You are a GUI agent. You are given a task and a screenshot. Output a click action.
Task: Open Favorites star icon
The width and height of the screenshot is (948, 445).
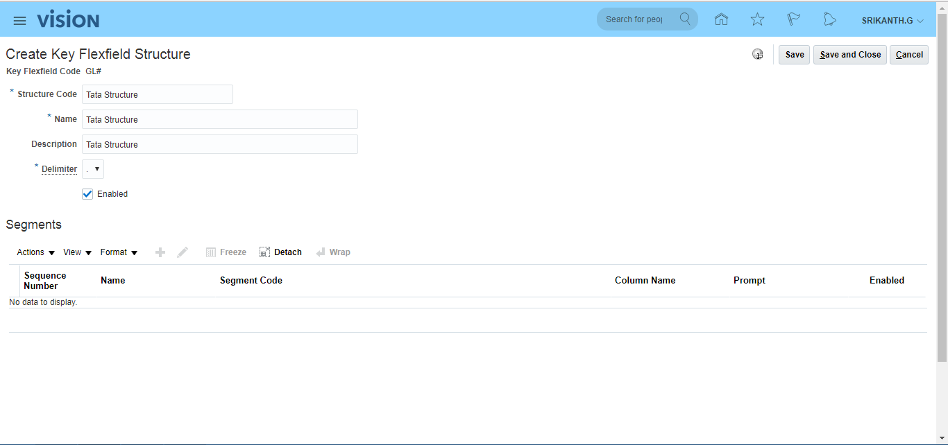tap(757, 19)
